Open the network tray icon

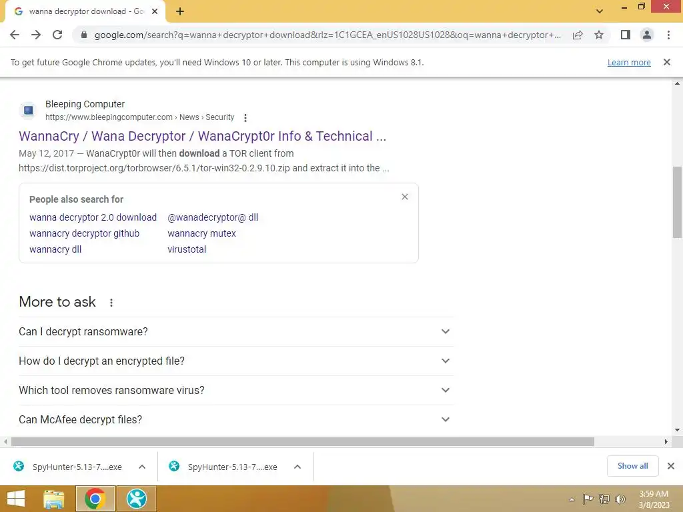tap(604, 499)
